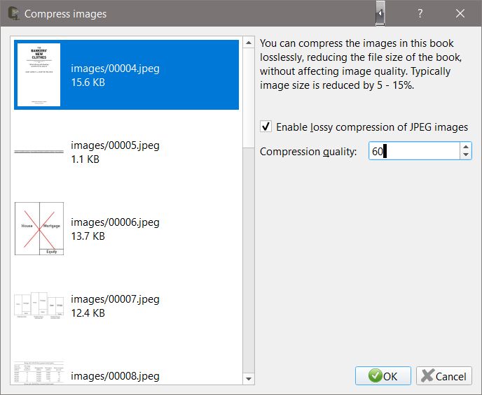The image size is (482, 395).
Task: Select thumbnail of images/00005.jpeg
Action: point(39,152)
